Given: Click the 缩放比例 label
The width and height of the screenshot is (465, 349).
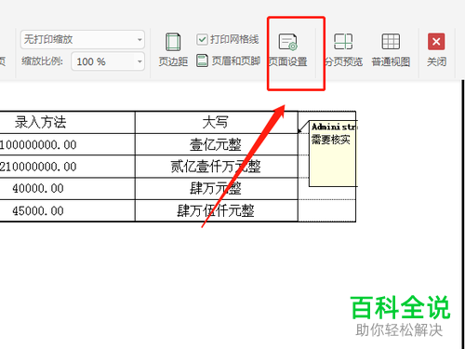Looking at the screenshot, I should click(x=42, y=61).
